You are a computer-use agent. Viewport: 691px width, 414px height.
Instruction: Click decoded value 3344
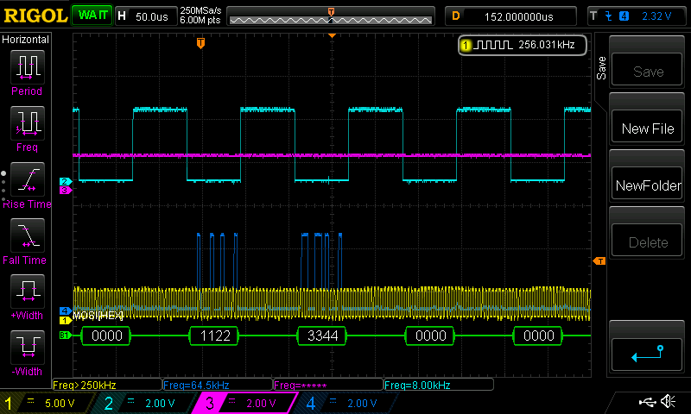[x=322, y=336]
